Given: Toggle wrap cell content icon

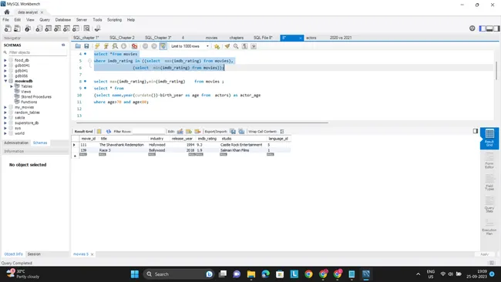Looking at the screenshot, I should point(282,132).
